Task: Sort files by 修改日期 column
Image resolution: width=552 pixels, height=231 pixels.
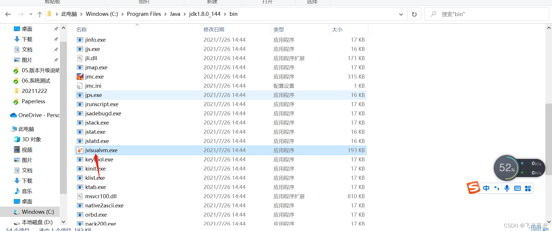Action: [x=214, y=29]
